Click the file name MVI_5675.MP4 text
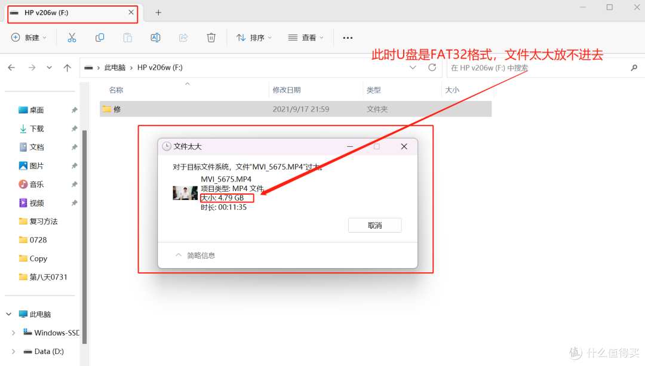This screenshot has width=645, height=366. [x=226, y=179]
